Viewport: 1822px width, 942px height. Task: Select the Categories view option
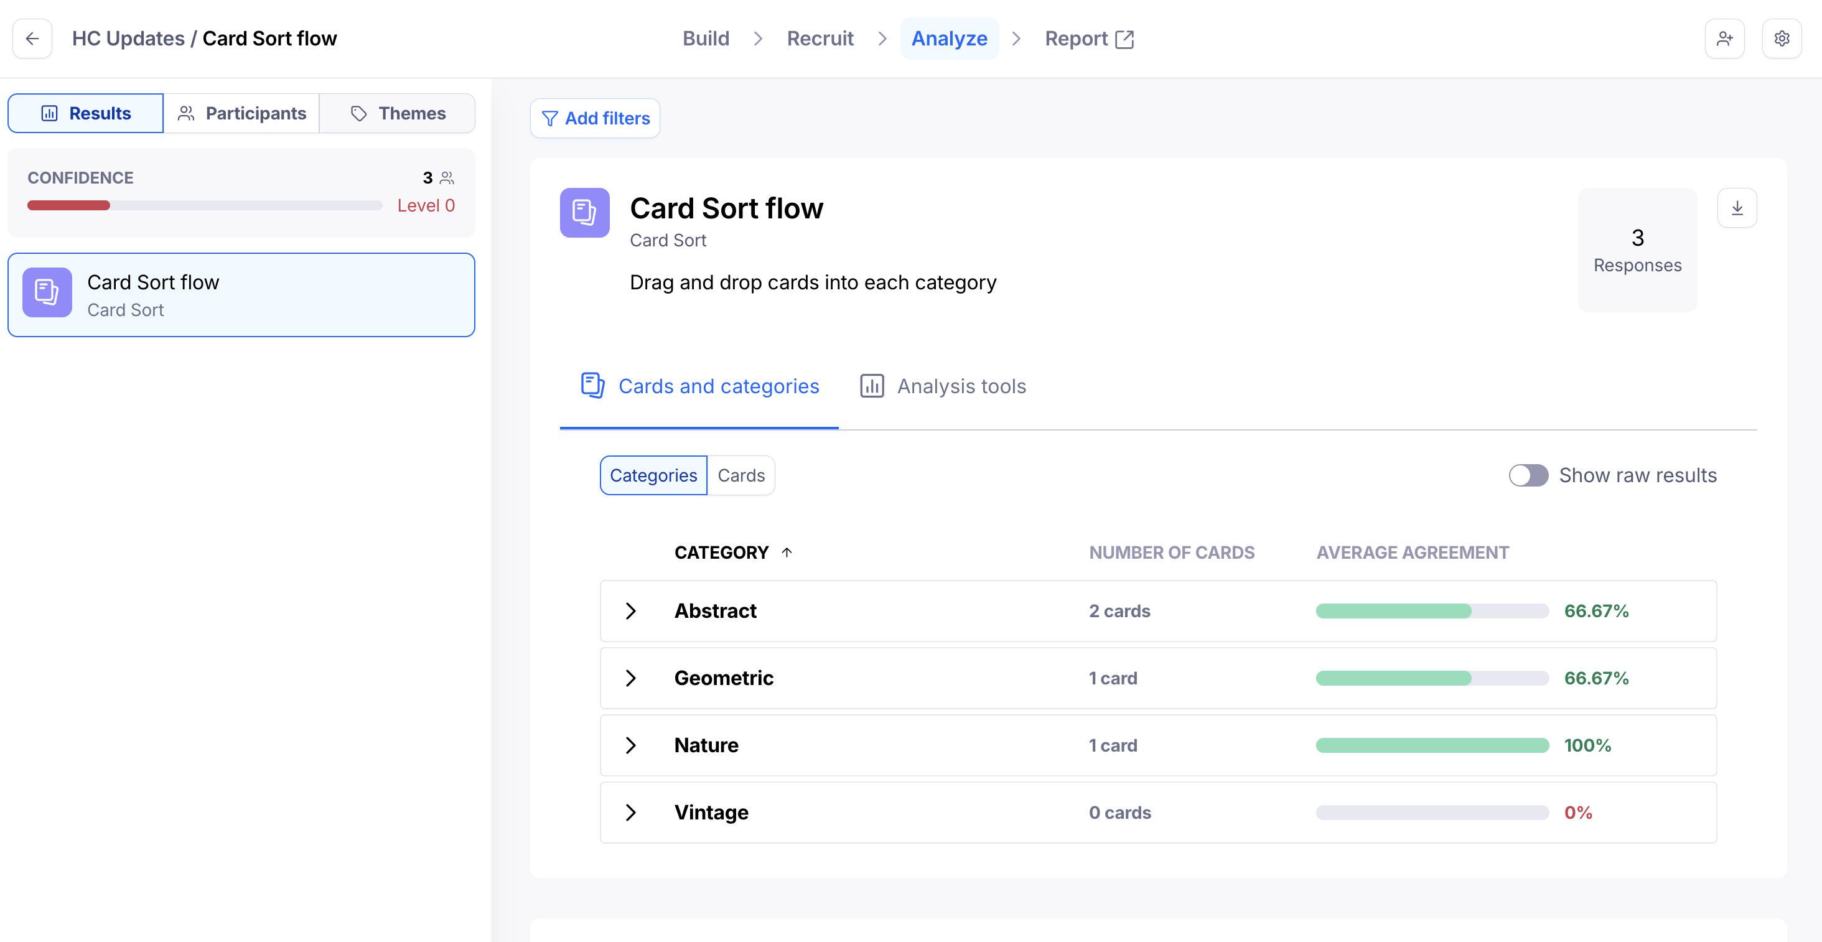(653, 475)
